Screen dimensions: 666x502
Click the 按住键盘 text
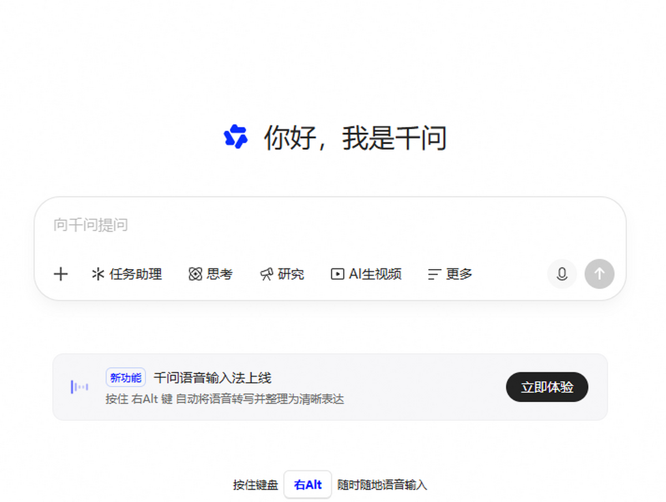point(255,485)
